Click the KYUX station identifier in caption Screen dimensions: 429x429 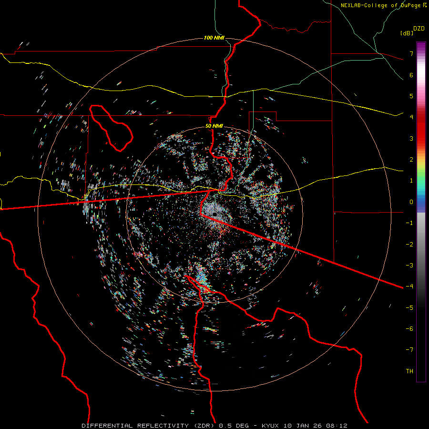click(x=271, y=426)
